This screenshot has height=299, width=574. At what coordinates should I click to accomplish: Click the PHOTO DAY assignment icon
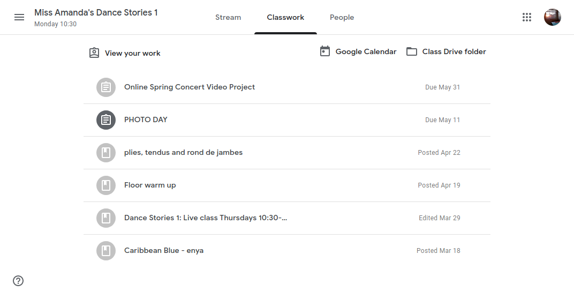click(106, 120)
